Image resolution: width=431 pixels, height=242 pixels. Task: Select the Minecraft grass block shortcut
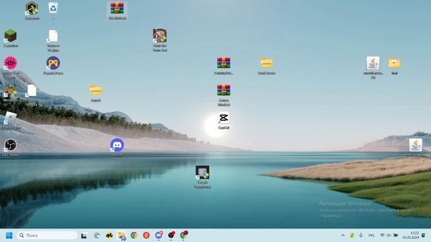(11, 36)
